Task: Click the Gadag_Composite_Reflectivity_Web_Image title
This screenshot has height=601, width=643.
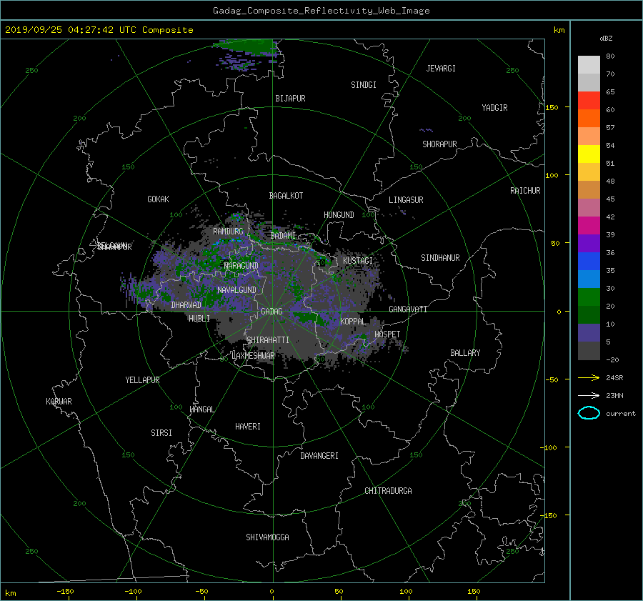Action: pyautogui.click(x=321, y=11)
